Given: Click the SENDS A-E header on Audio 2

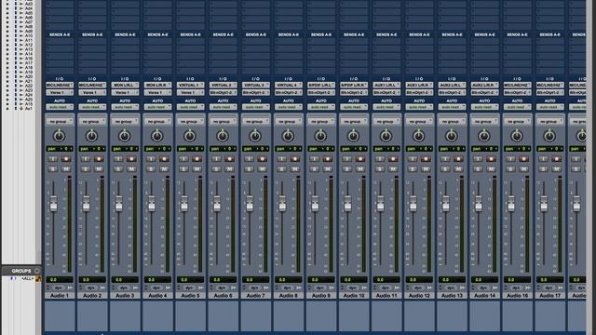Looking at the screenshot, I should coord(92,34).
